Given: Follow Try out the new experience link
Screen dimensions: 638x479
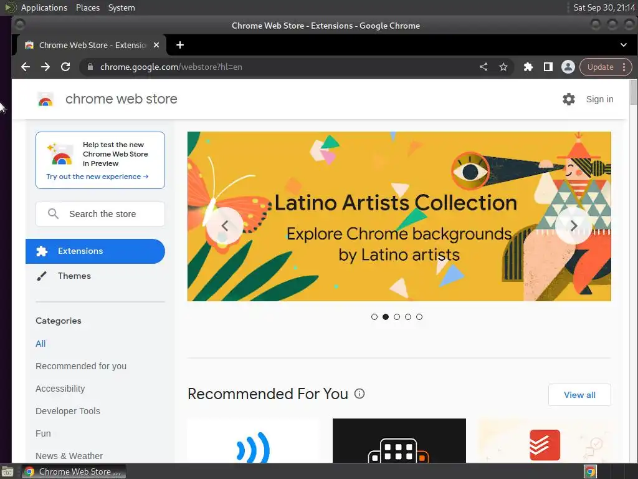Looking at the screenshot, I should pos(97,177).
